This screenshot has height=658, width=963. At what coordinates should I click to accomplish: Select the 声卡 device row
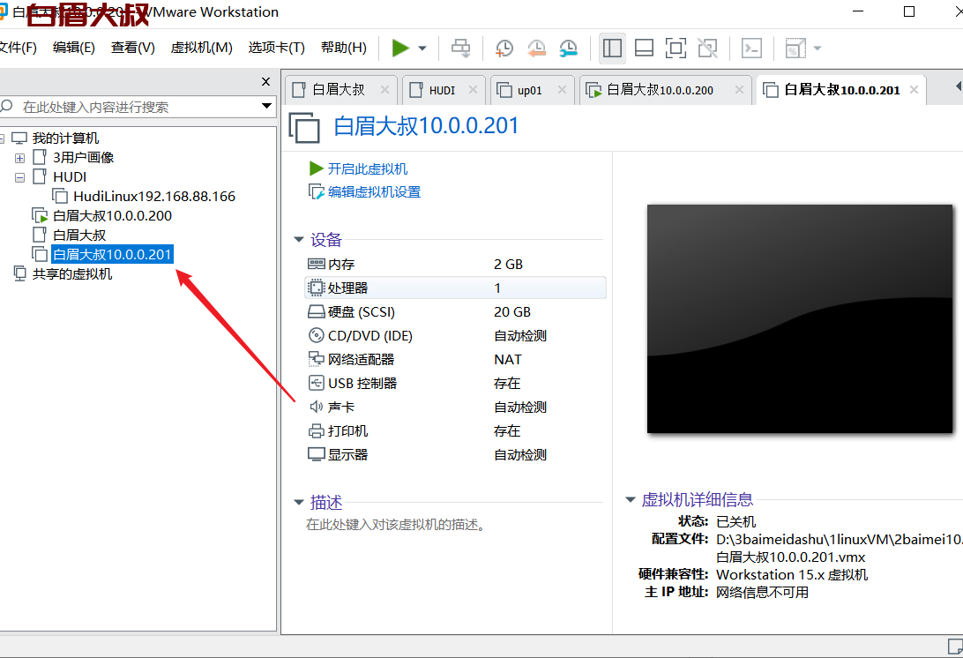pyautogui.click(x=455, y=407)
